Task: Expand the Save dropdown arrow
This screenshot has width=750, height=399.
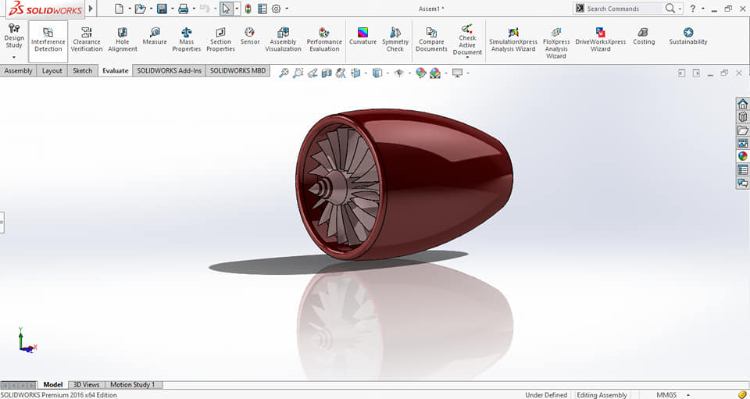Action: 172,9
